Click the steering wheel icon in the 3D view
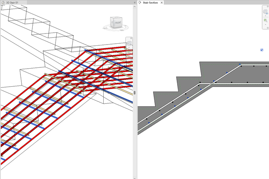 (x=129, y=43)
